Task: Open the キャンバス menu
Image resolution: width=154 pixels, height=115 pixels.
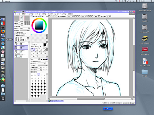Action: pyautogui.click(x=30, y=14)
